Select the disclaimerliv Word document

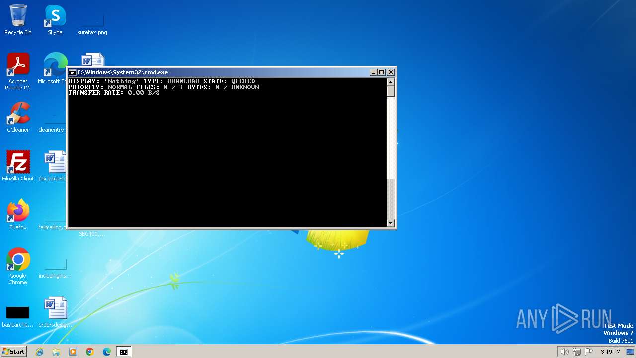[53, 167]
